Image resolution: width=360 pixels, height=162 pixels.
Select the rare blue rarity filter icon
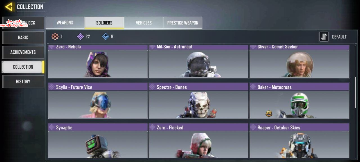[x=106, y=37]
